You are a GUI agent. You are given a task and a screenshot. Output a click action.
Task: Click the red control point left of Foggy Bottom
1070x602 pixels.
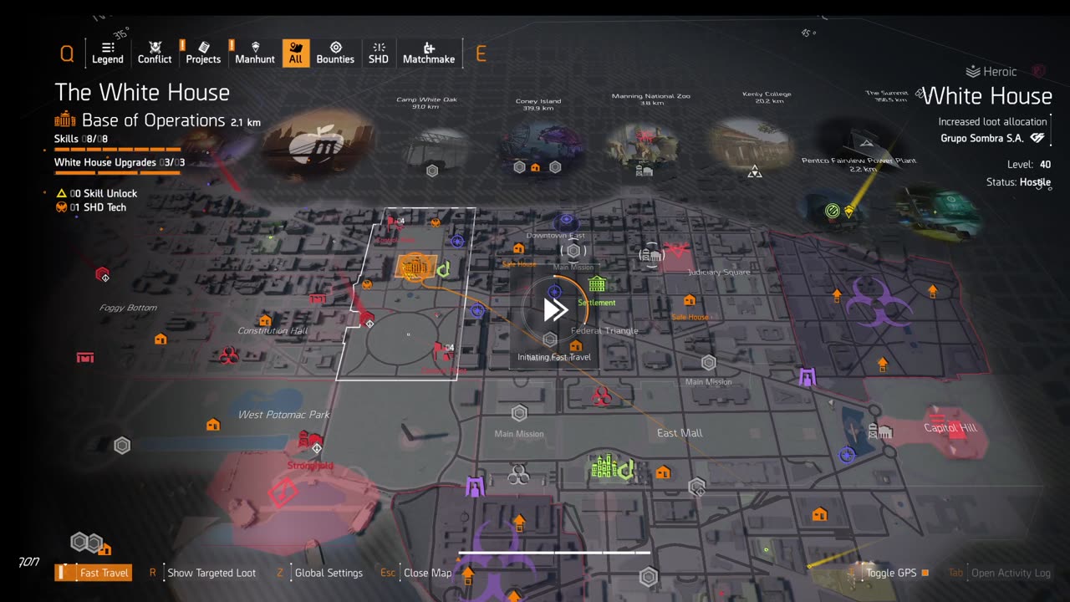pyautogui.click(x=102, y=273)
